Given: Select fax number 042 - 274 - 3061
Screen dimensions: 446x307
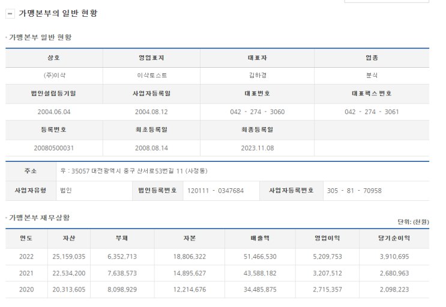Looking at the screenshot, I should pyautogui.click(x=372, y=112).
